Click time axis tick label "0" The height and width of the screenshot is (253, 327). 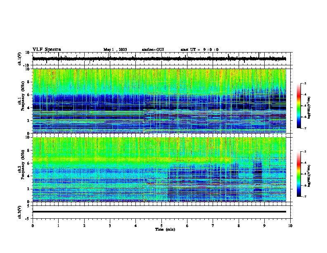tap(33, 225)
